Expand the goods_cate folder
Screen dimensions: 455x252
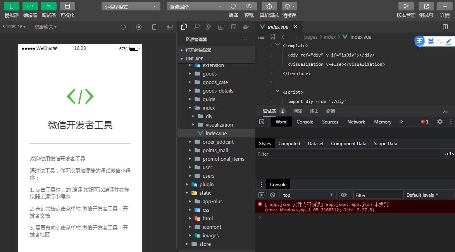pos(217,82)
